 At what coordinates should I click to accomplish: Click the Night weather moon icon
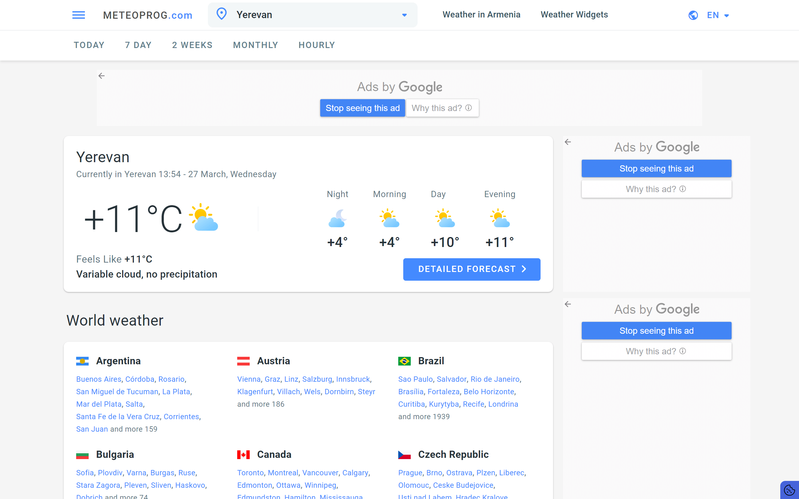coord(337,218)
